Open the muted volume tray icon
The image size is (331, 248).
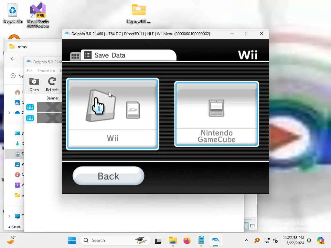275,240
